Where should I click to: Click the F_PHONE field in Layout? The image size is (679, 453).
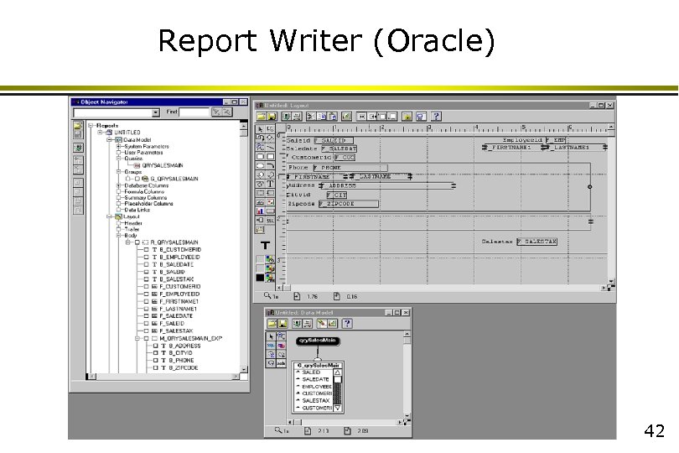350,168
